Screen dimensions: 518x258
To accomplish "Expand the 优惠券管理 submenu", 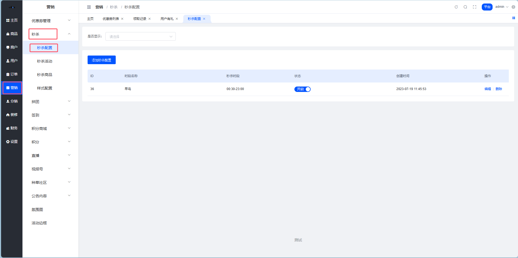I will pos(50,21).
